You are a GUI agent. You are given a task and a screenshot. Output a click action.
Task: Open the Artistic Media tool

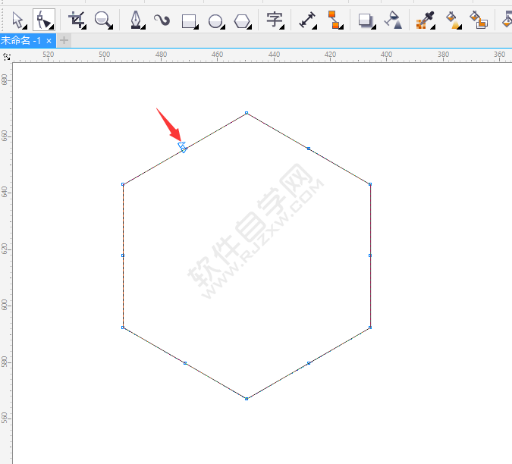coord(162,20)
